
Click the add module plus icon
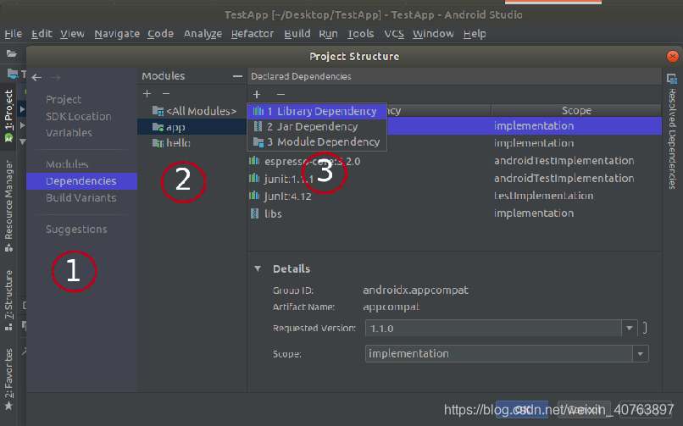[147, 93]
